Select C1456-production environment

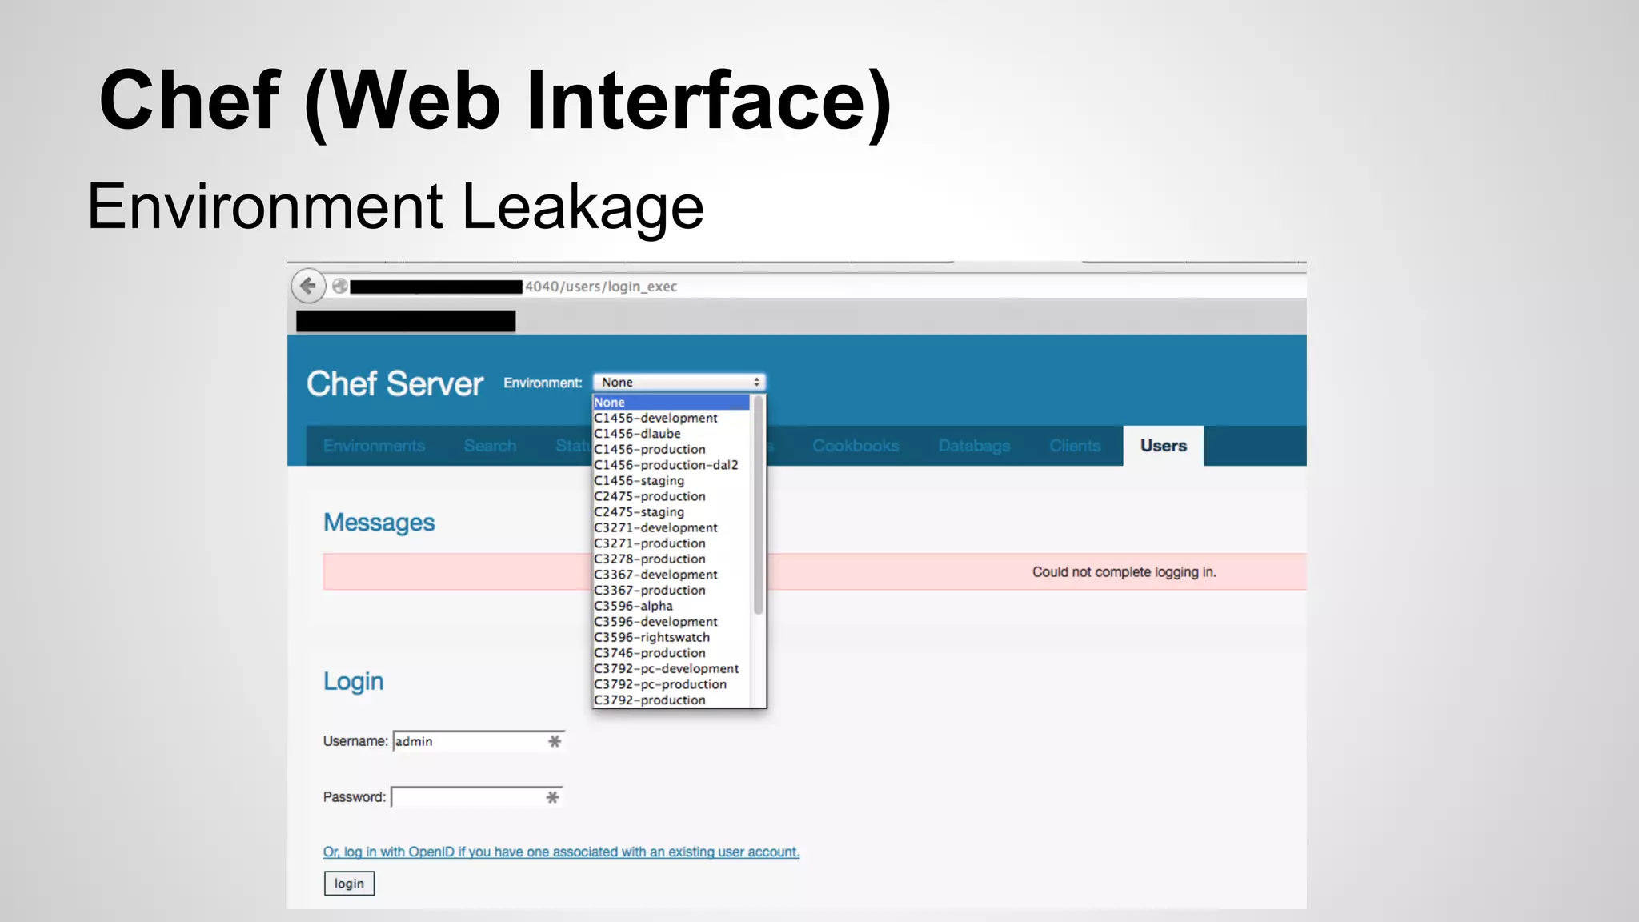(x=671, y=449)
